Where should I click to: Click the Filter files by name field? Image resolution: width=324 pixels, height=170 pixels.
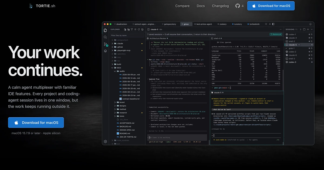(x=127, y=35)
